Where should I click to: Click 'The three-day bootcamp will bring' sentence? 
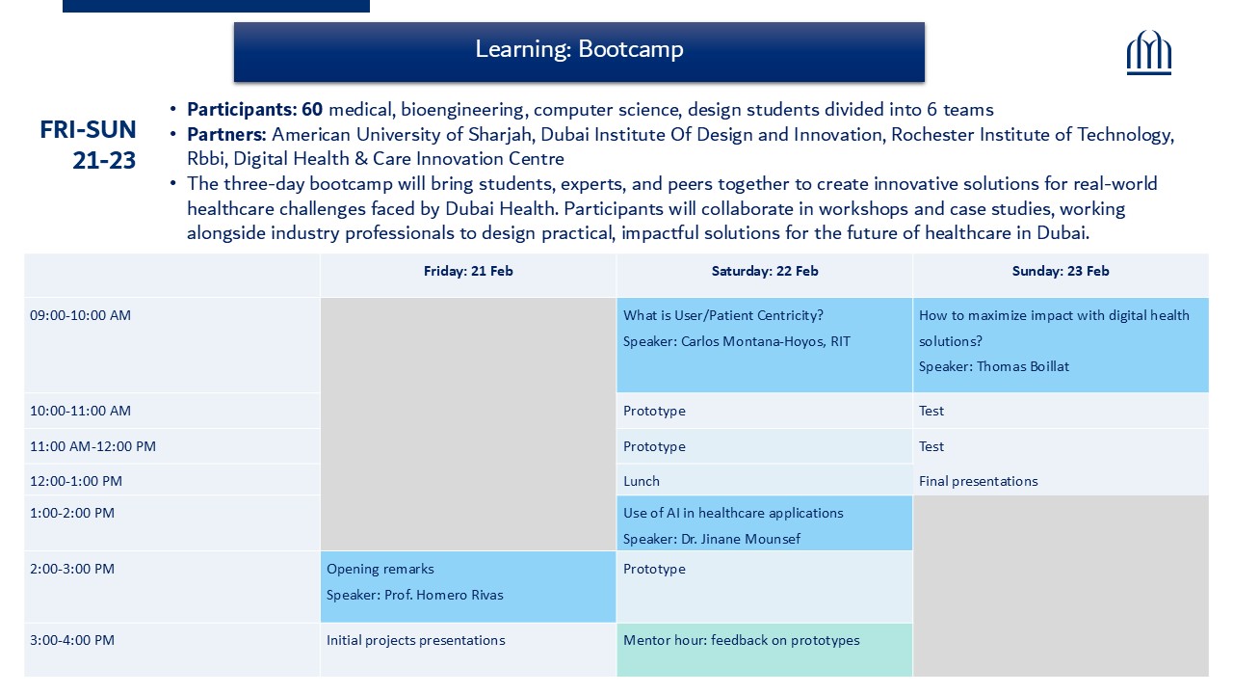672,208
